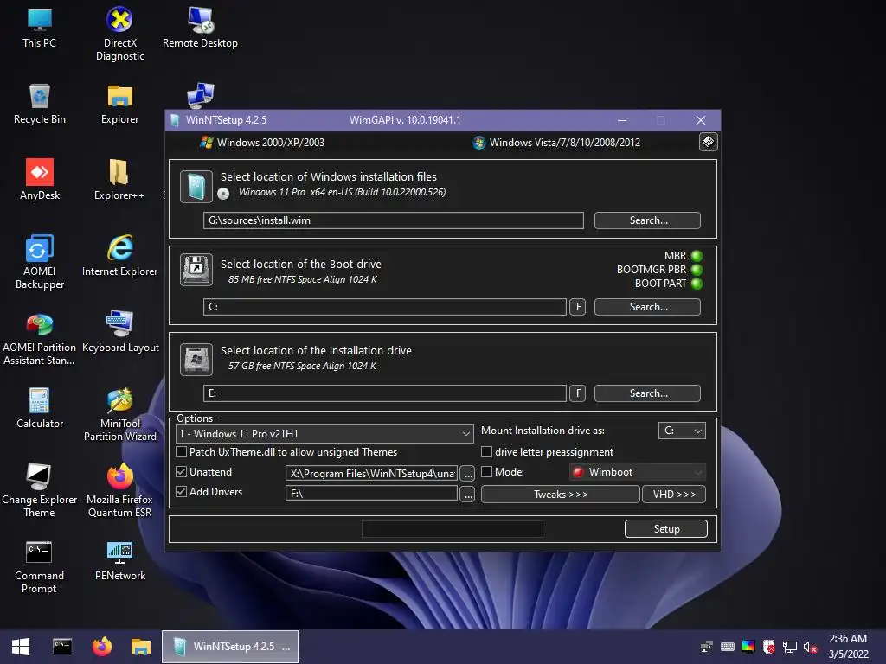Open Firefox from the taskbar
The height and width of the screenshot is (664, 886).
pyautogui.click(x=102, y=647)
